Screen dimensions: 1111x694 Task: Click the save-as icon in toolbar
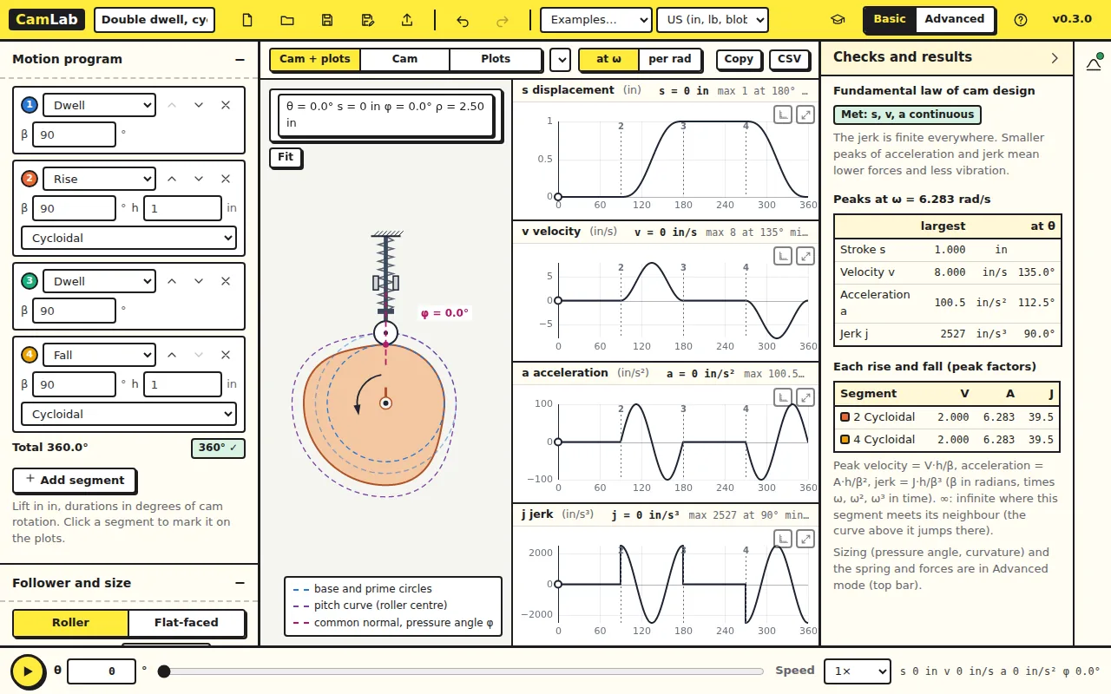pos(367,20)
